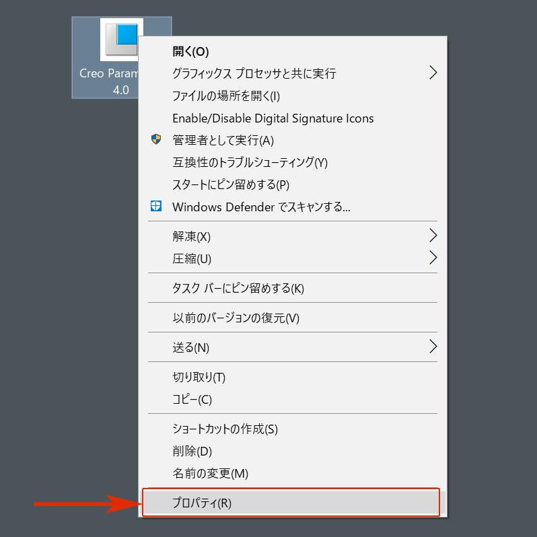
Task: Run as administrator via 管理者として実行(A)
Action: pyautogui.click(x=223, y=141)
